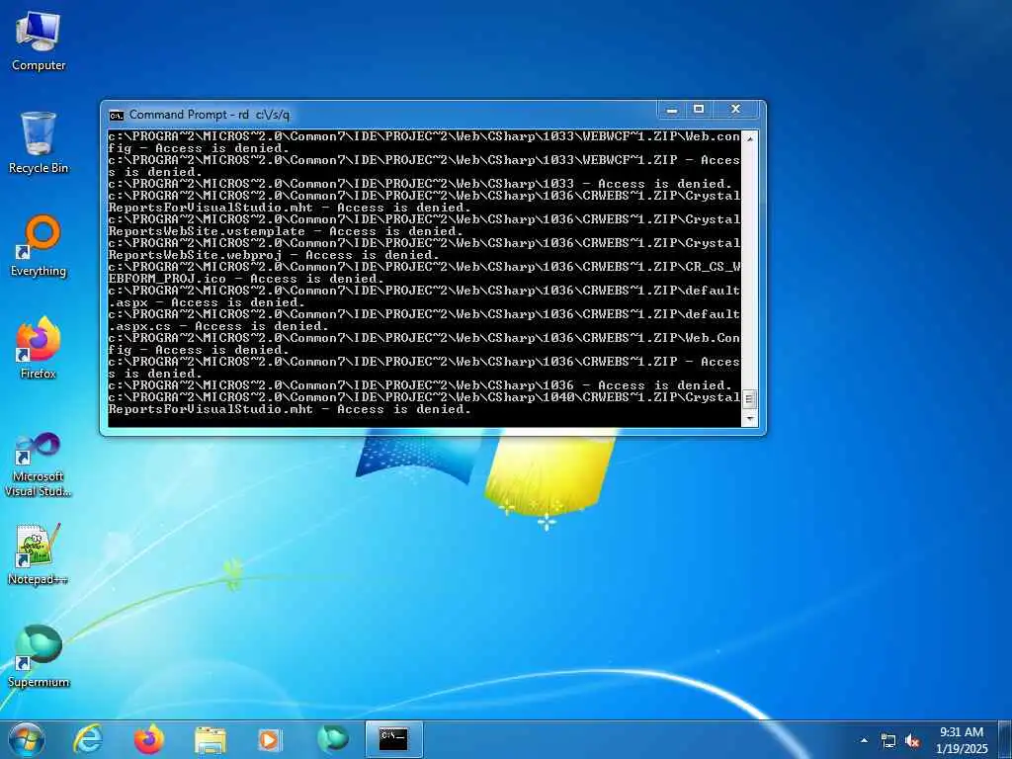
Task: Close the Command Prompt window
Action: [x=735, y=110]
